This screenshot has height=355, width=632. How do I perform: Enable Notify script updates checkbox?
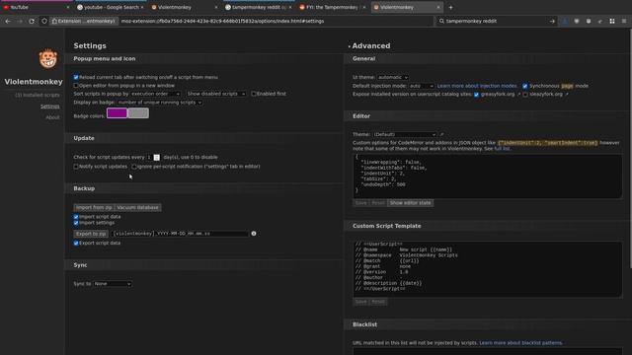pyautogui.click(x=76, y=167)
